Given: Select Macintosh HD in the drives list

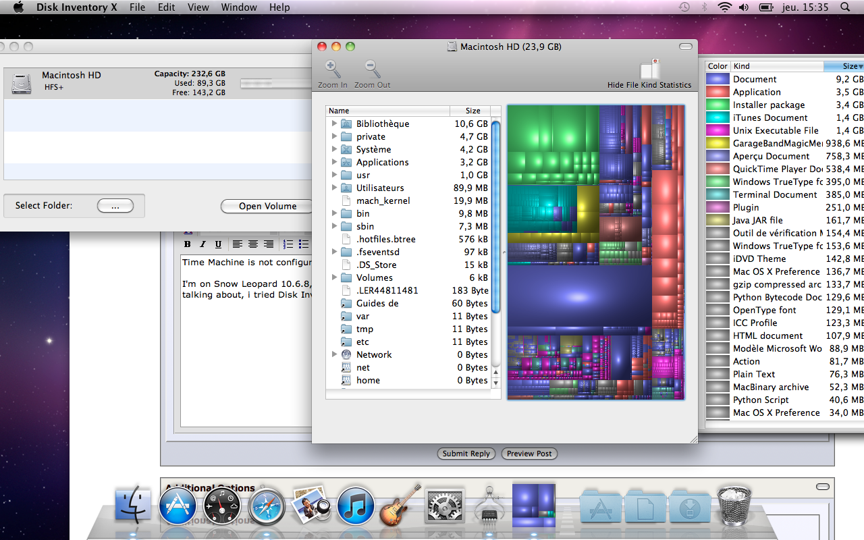Looking at the screenshot, I should point(158,83).
